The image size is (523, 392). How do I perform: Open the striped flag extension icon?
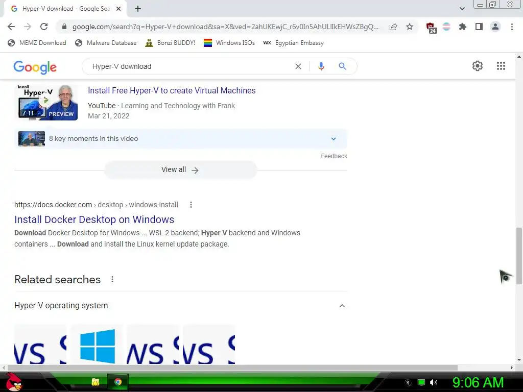pos(446,27)
